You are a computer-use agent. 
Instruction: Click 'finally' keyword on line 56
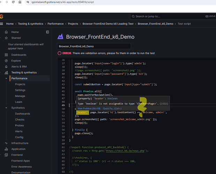click(x=80, y=130)
